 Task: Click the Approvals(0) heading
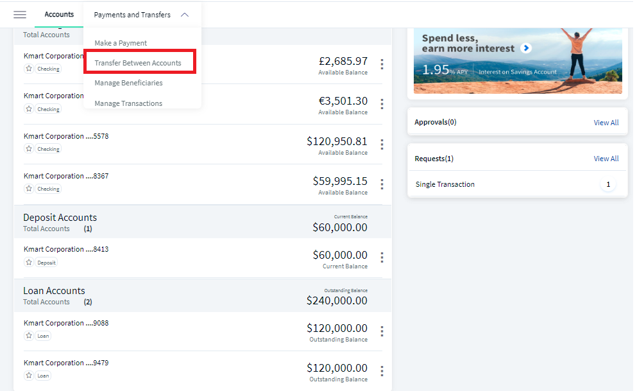coord(436,123)
